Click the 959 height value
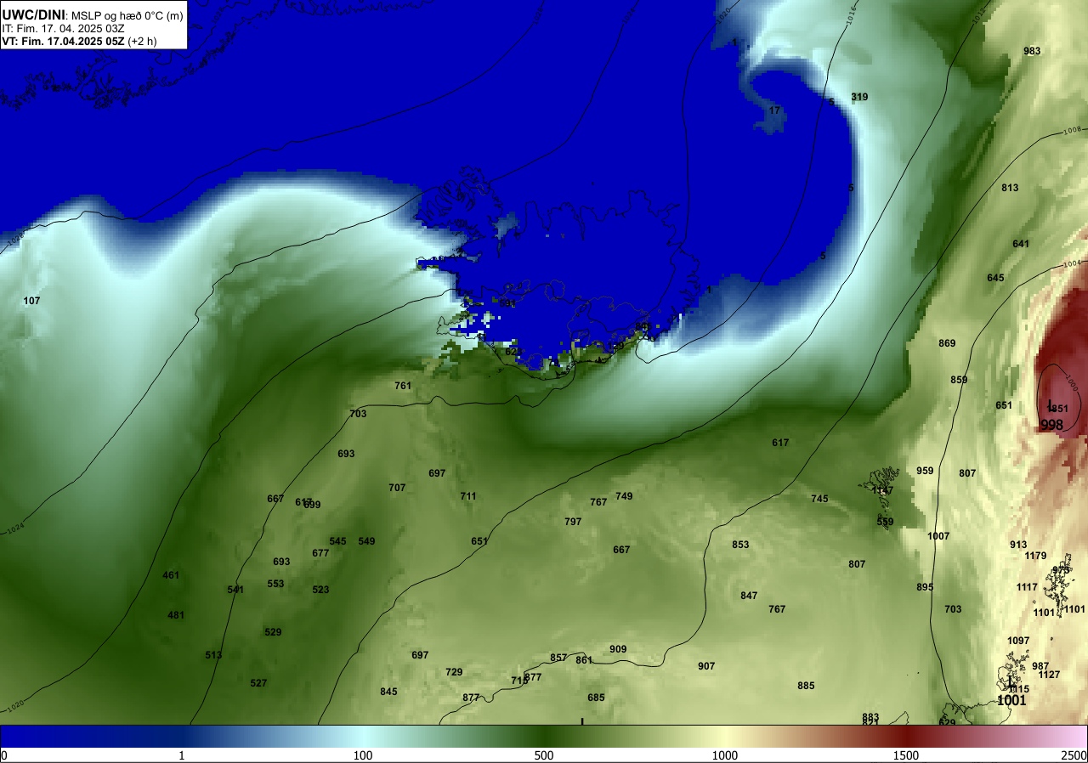The width and height of the screenshot is (1088, 763). tap(925, 471)
